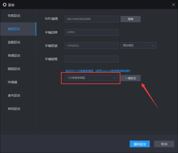Open the 120高幀率機型 dropdown
This screenshot has width=178, height=153.
pos(91,78)
